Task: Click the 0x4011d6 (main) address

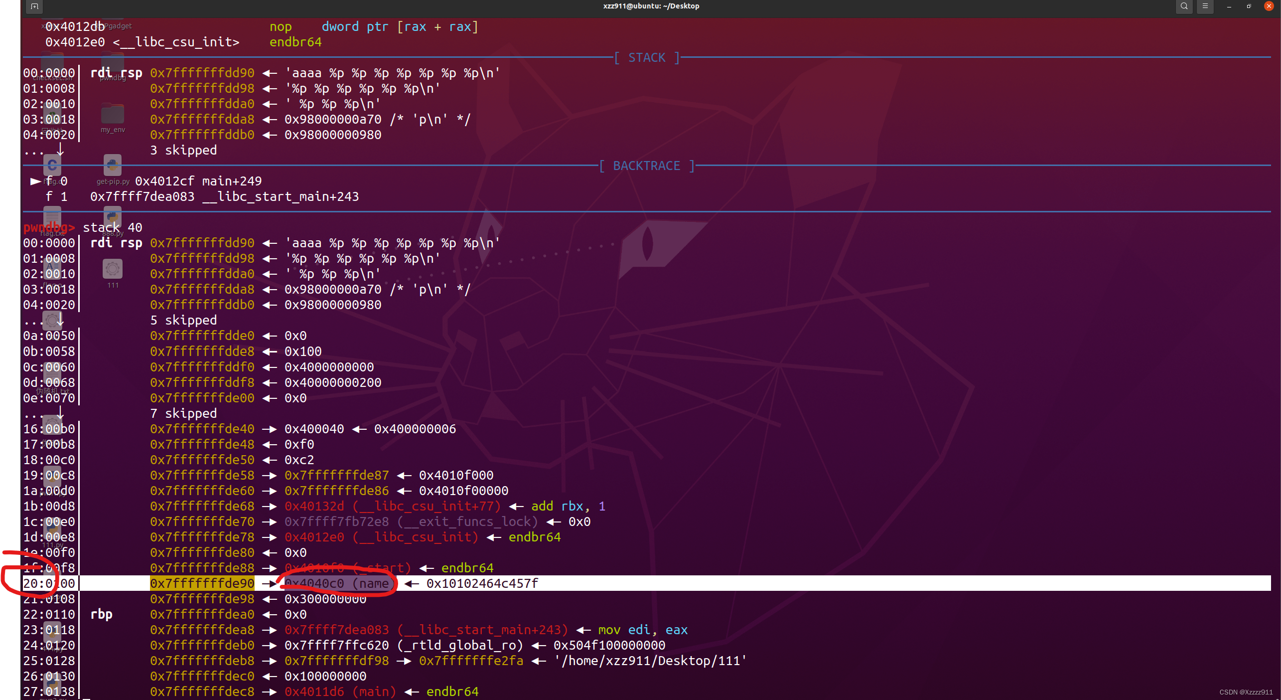Action: pos(340,692)
